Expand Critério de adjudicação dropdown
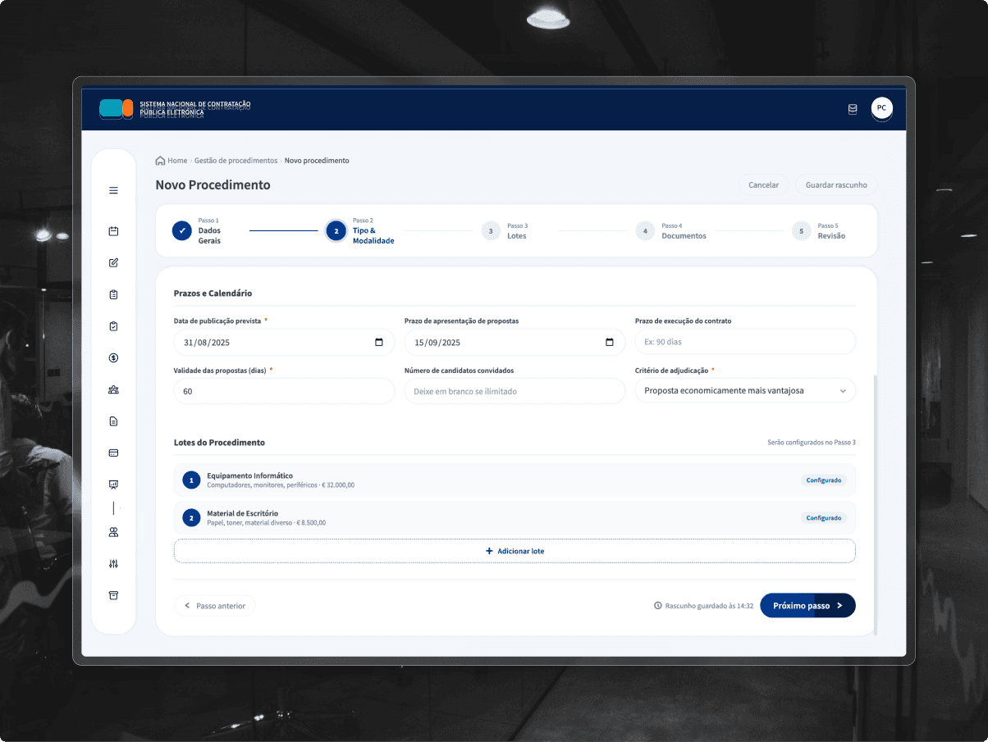Screen dimensions: 988x742 point(745,391)
